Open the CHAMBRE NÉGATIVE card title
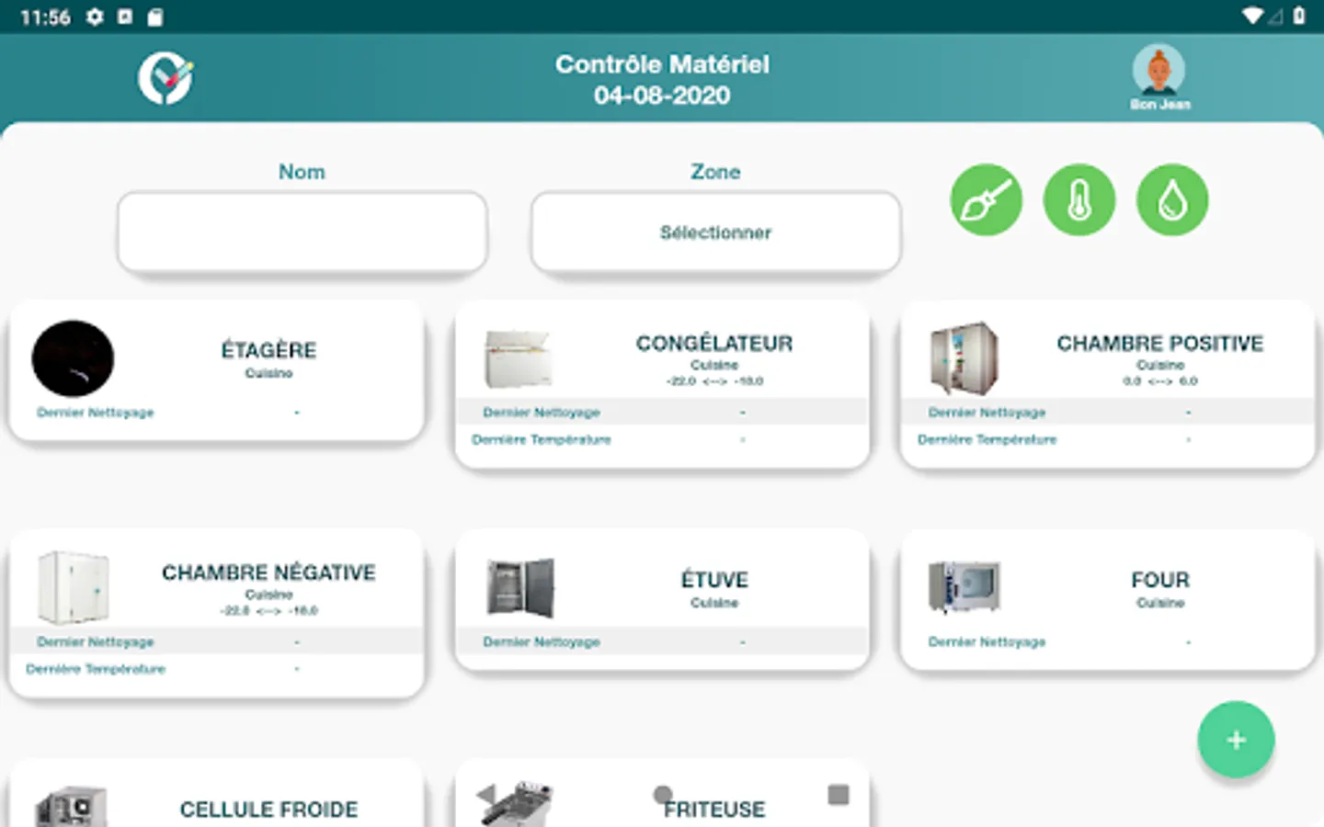Image resolution: width=1324 pixels, height=827 pixels. click(x=268, y=572)
